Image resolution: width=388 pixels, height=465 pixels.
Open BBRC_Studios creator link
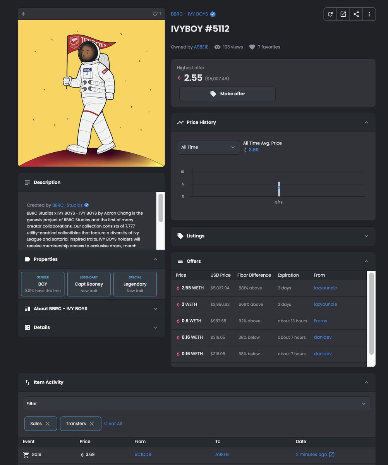67,205
